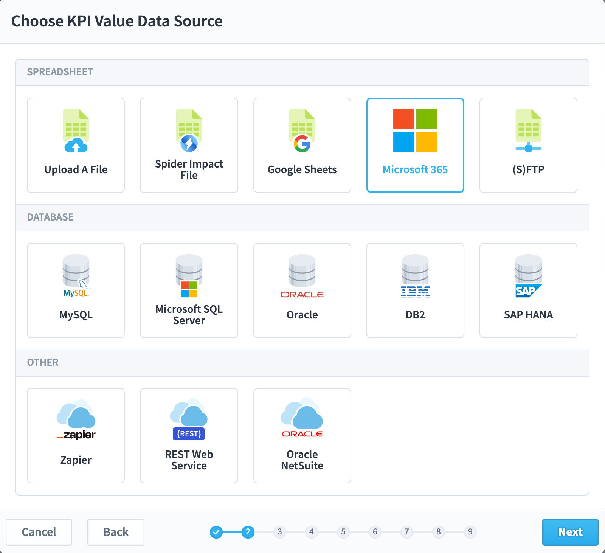Proceed with the Next button
605x553 pixels.
point(570,532)
